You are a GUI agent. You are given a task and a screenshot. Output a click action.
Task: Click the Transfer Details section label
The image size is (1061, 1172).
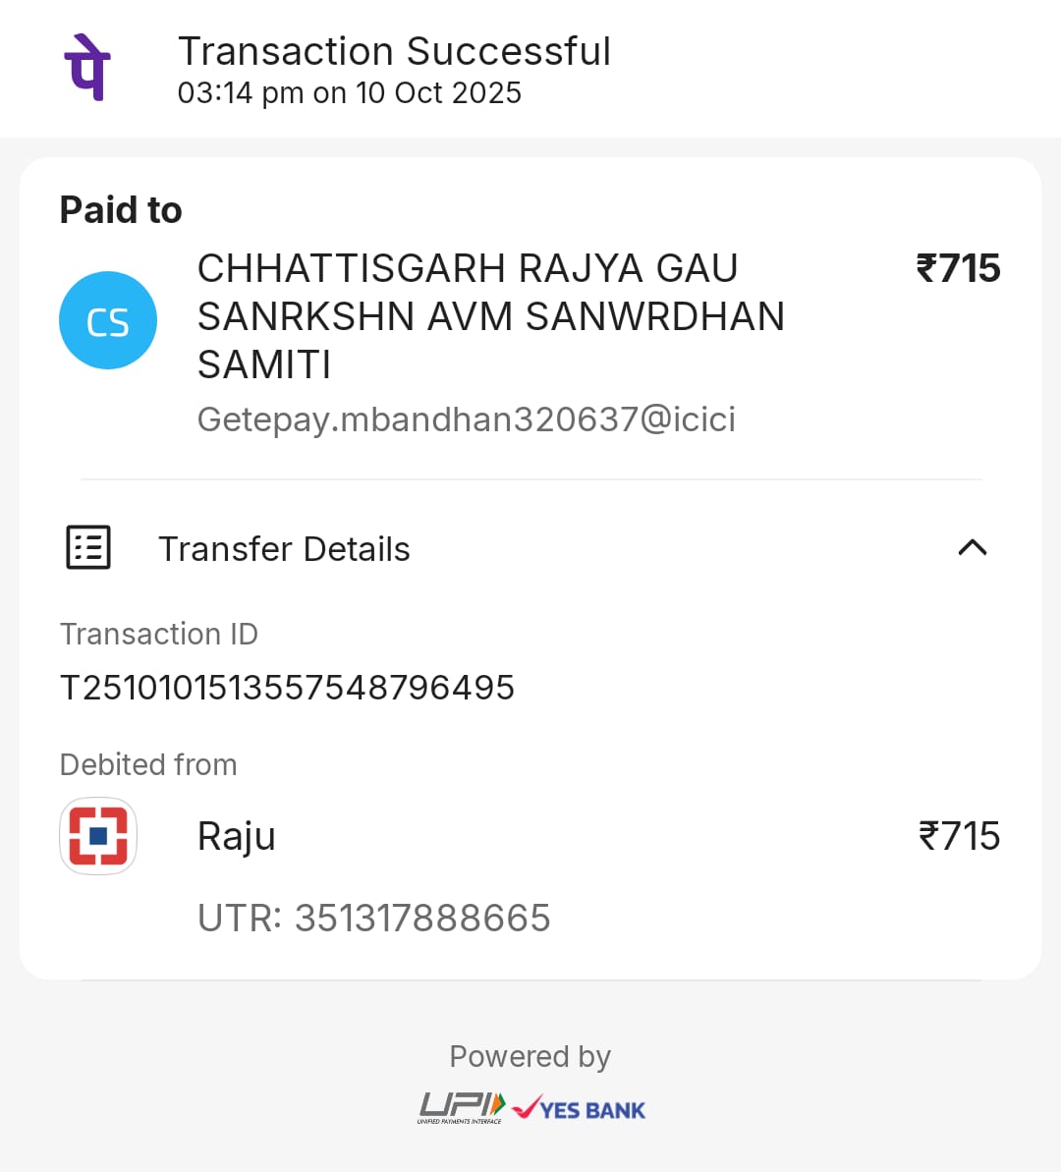pos(284,549)
